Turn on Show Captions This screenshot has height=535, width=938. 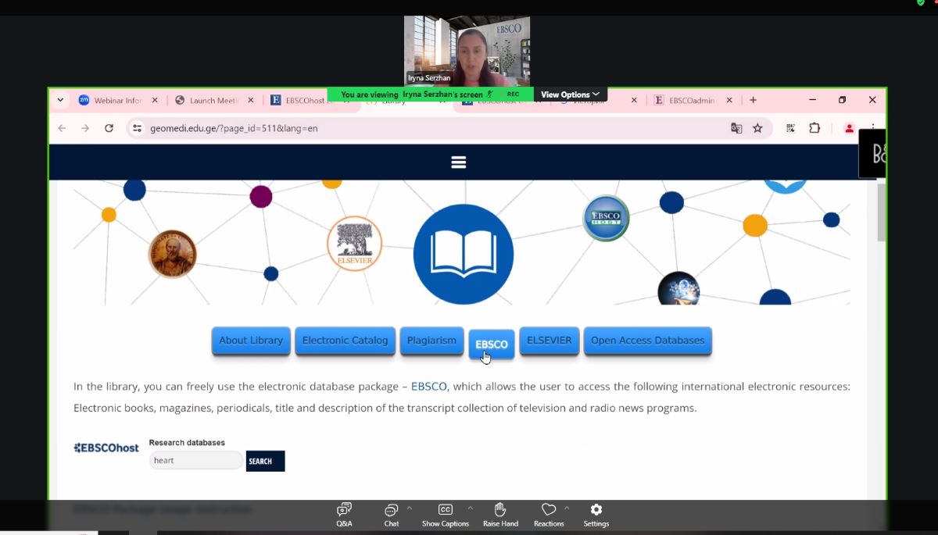click(x=445, y=515)
